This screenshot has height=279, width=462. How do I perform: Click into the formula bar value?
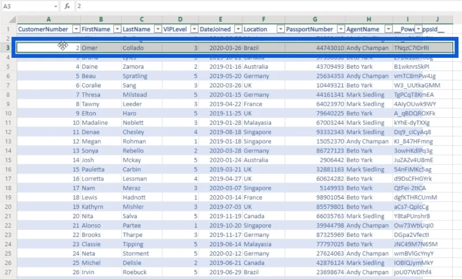(79, 6)
